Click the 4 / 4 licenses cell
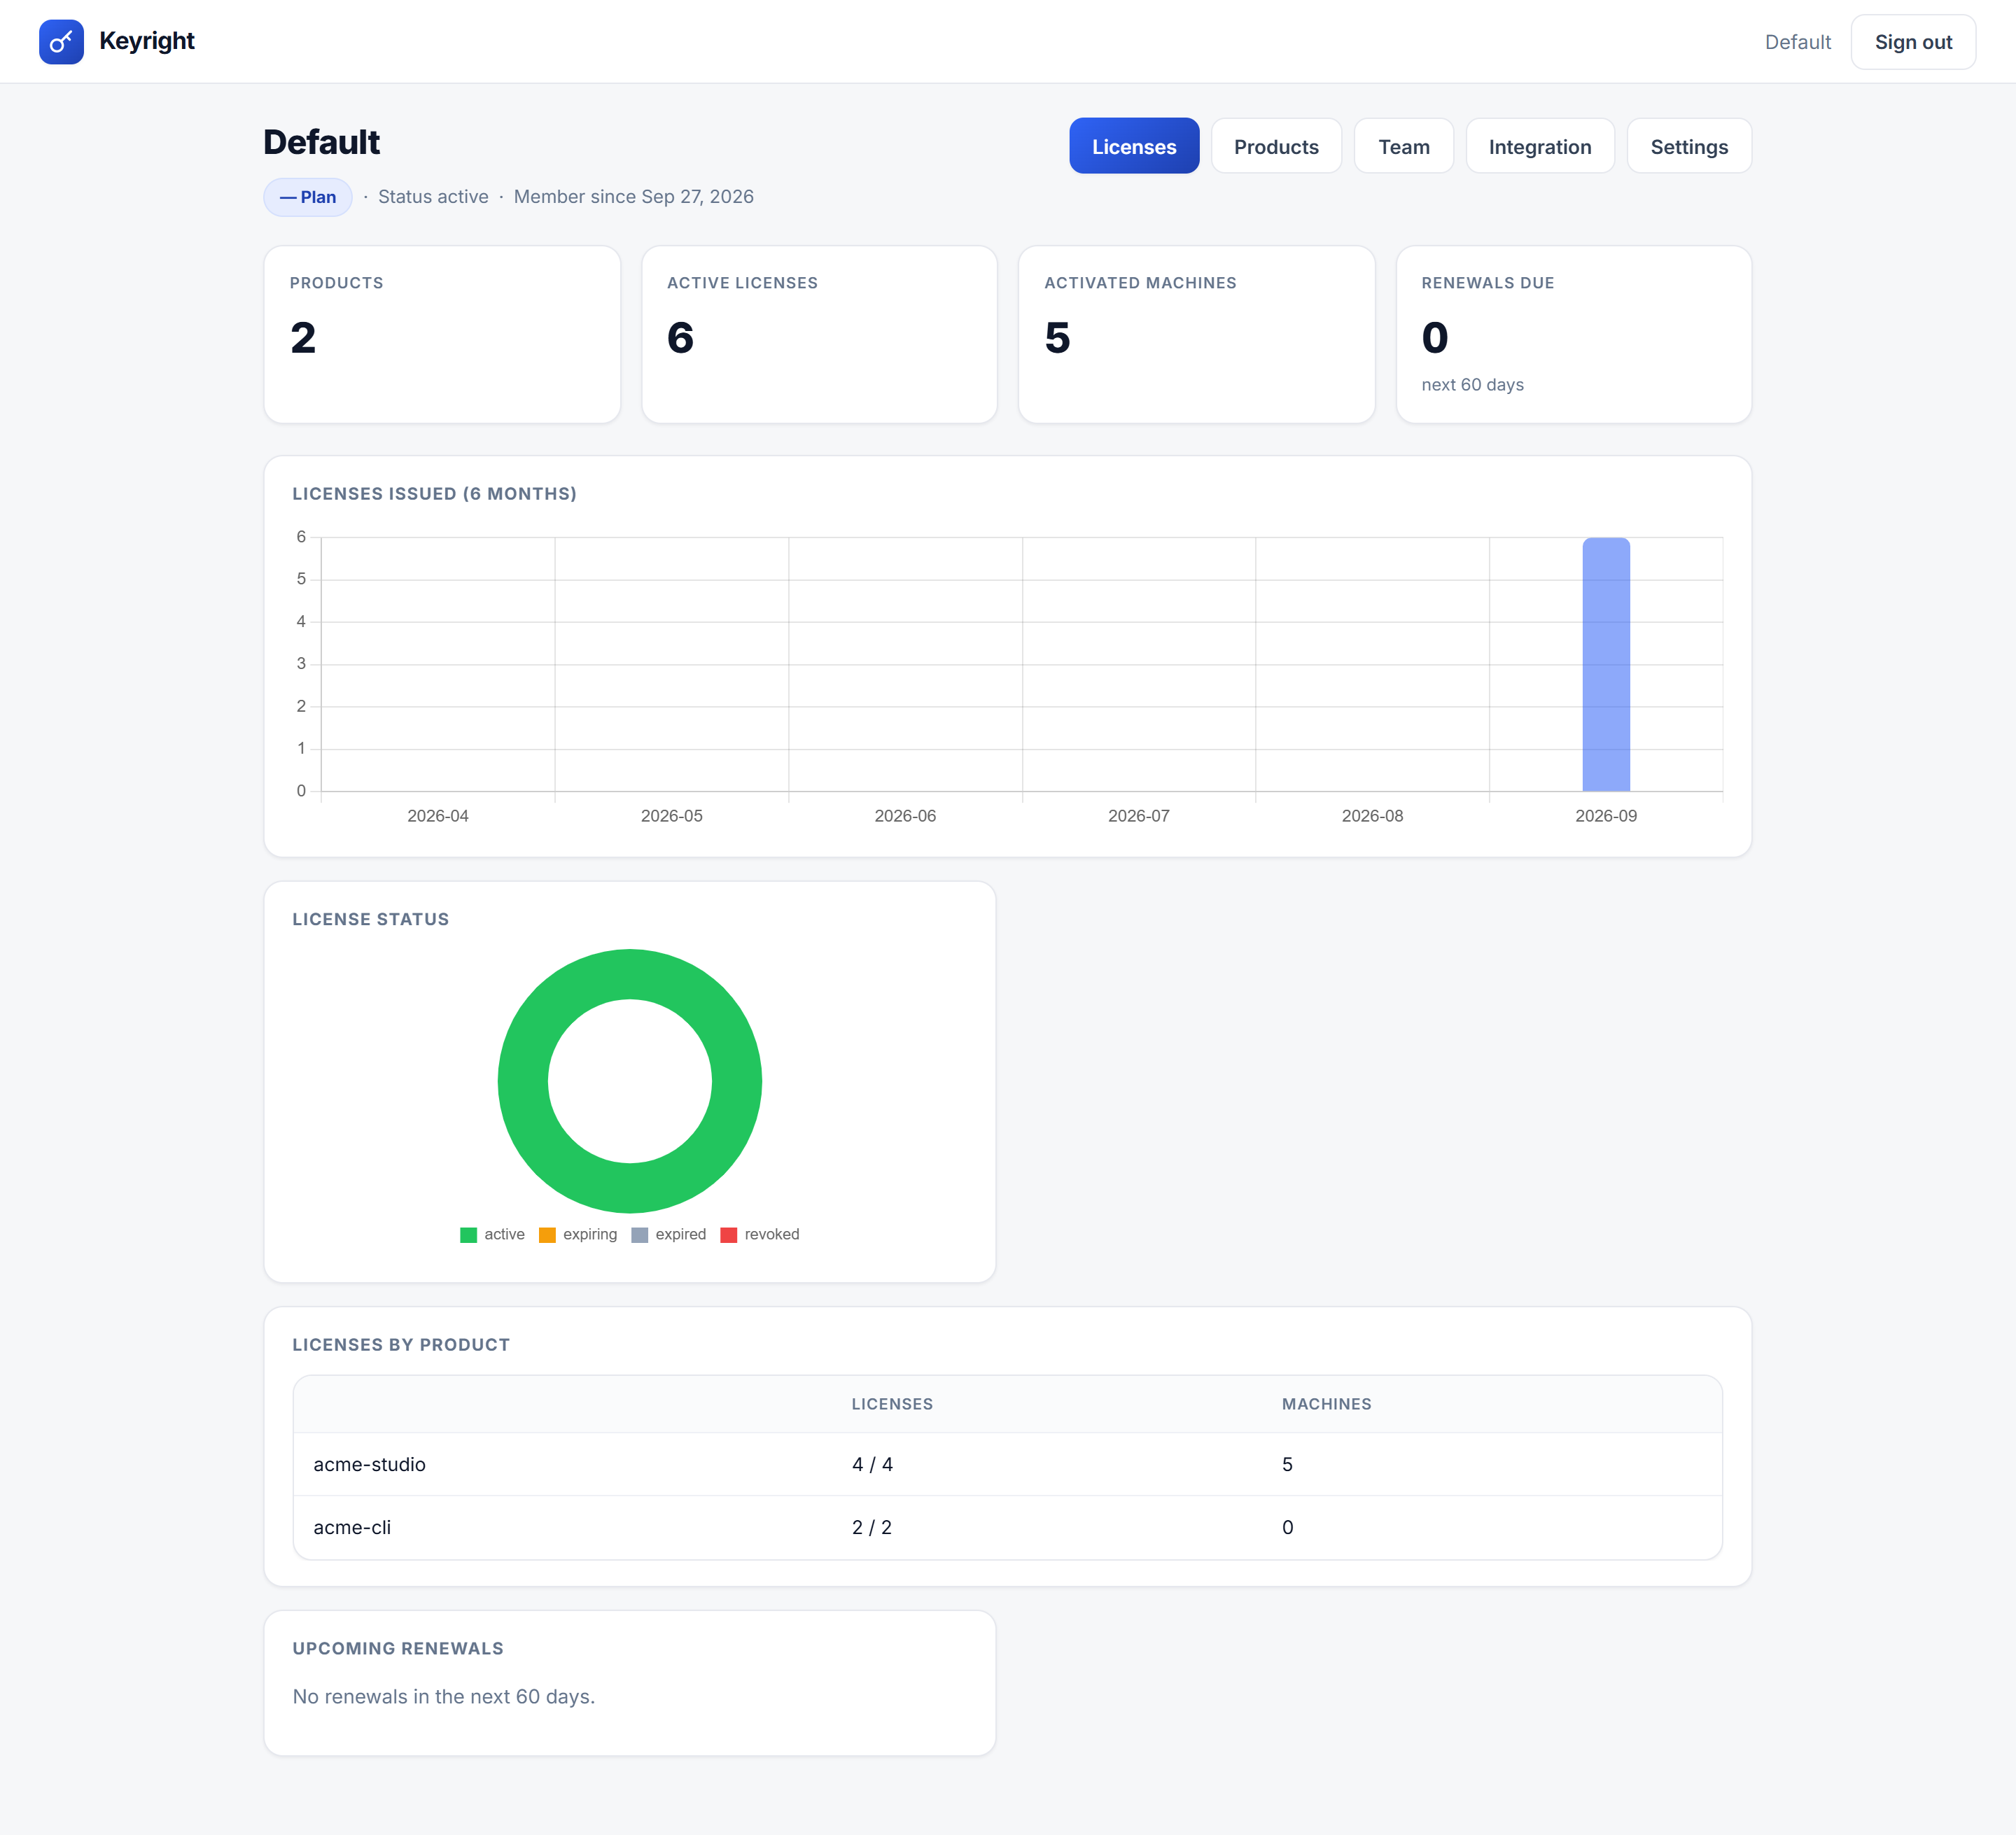 872,1464
